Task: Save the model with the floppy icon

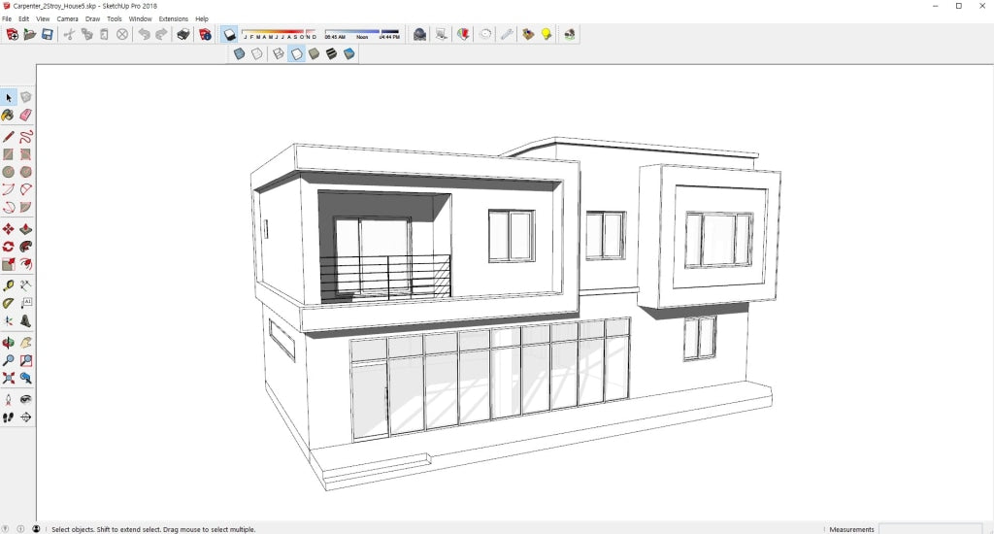Action: 48,34
